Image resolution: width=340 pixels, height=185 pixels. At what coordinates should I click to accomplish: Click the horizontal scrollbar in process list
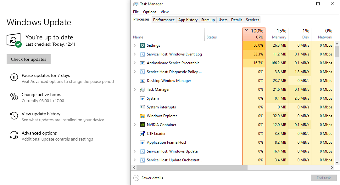[192, 168]
